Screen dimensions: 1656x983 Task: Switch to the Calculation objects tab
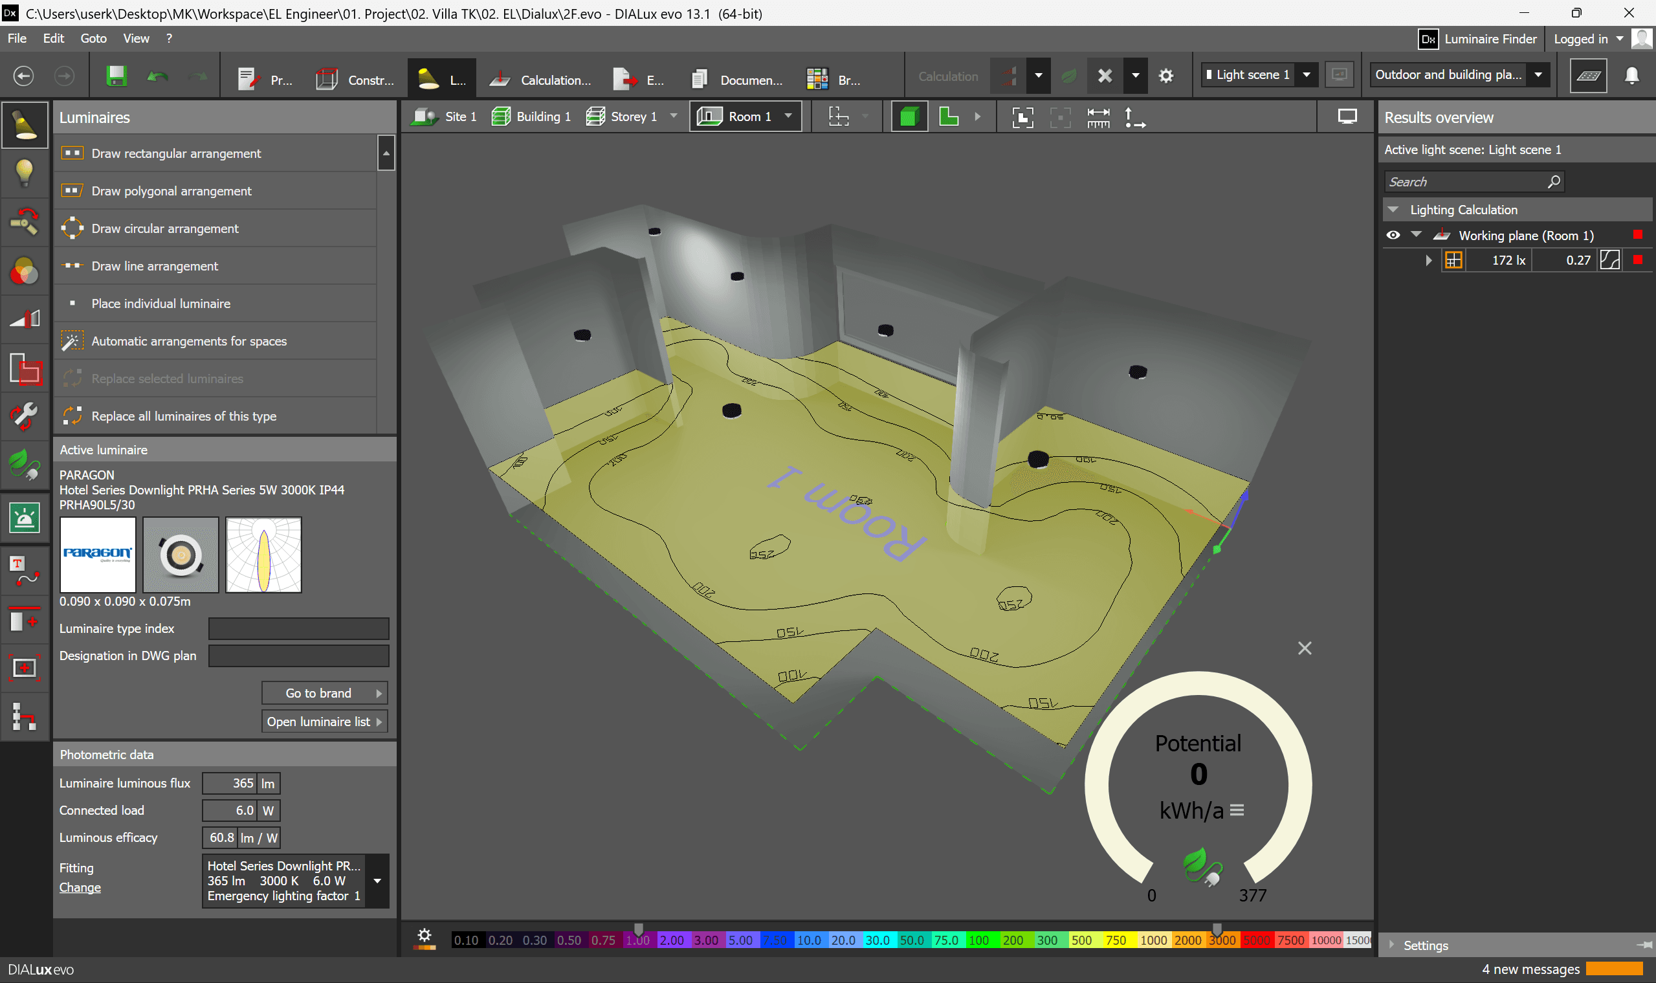coord(540,79)
